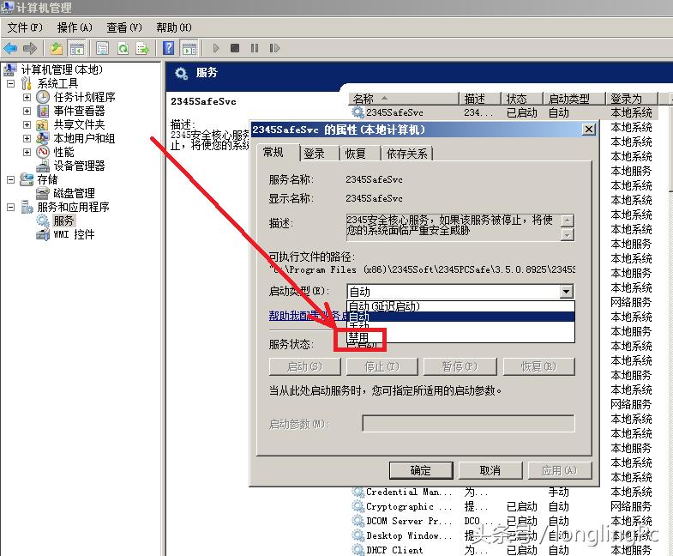
Task: Select the 2345SafeSvc service row
Action: coord(502,112)
